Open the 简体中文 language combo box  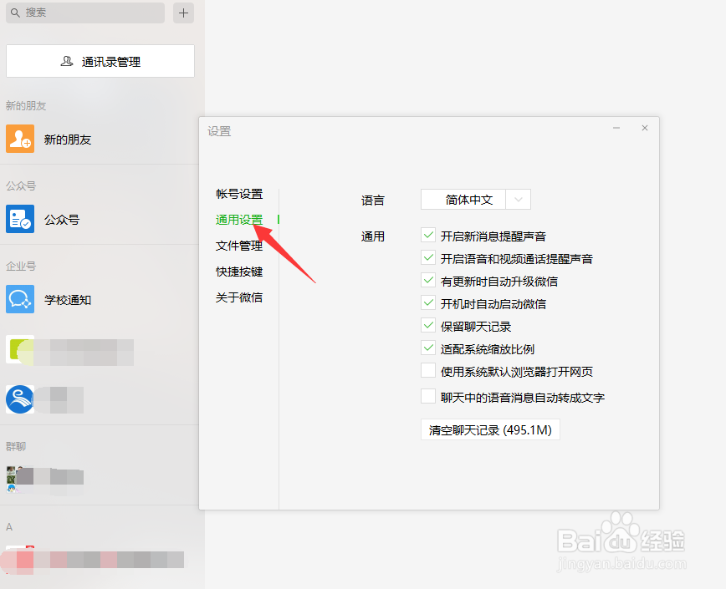(476, 200)
